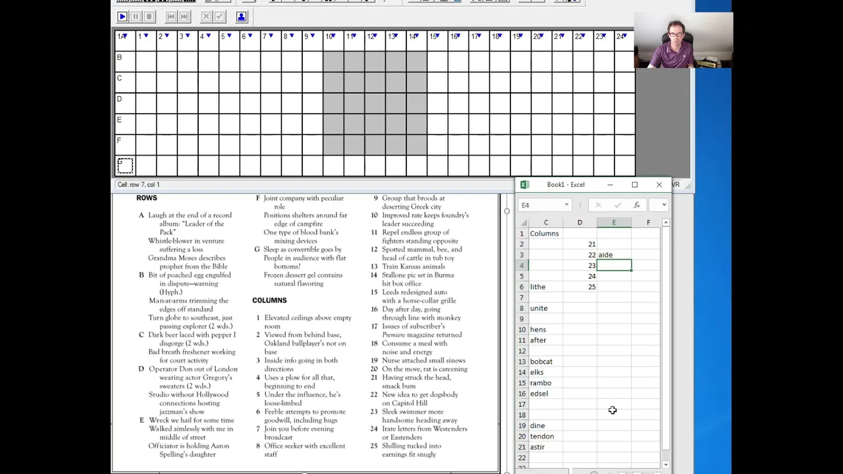The height and width of the screenshot is (474, 843).
Task: Click the skip-to-end forward icon
Action: coord(184,16)
